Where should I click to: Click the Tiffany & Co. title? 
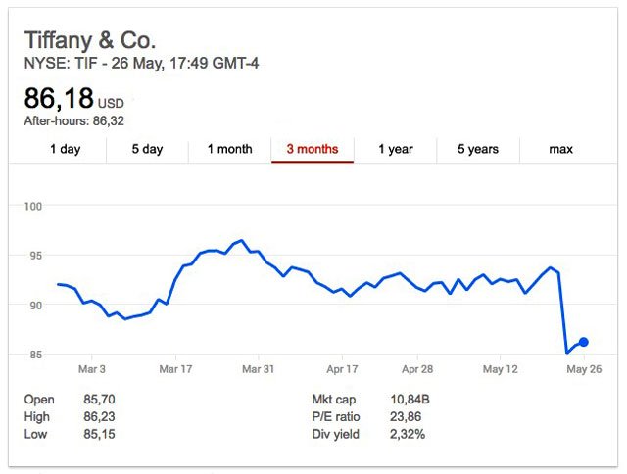pos(90,40)
